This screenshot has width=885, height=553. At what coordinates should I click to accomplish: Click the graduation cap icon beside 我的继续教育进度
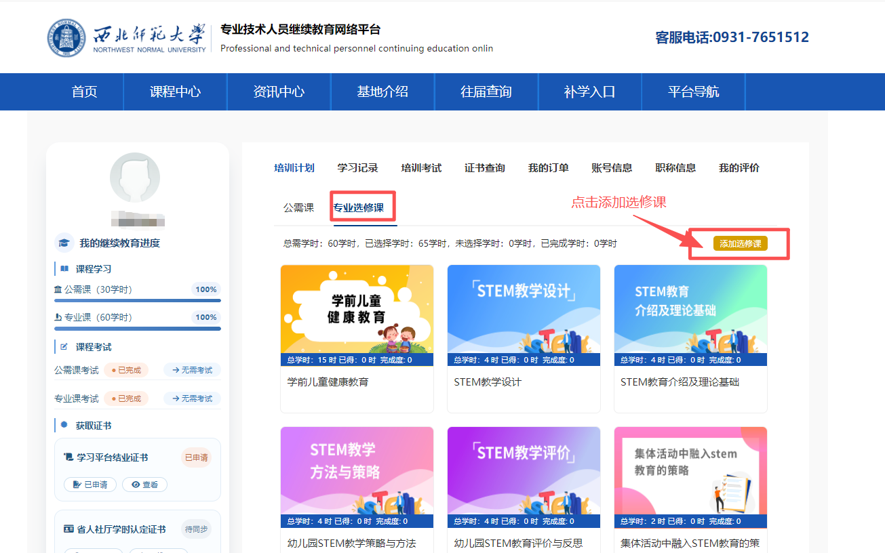64,243
